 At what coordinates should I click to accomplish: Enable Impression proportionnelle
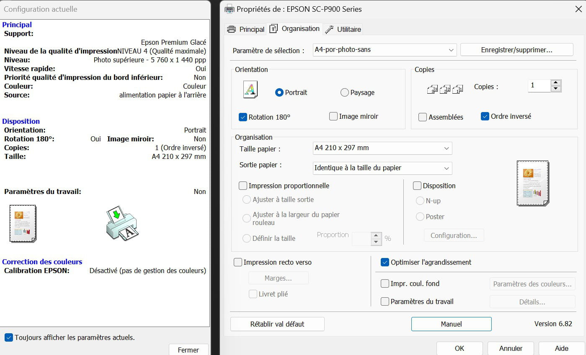click(x=243, y=186)
